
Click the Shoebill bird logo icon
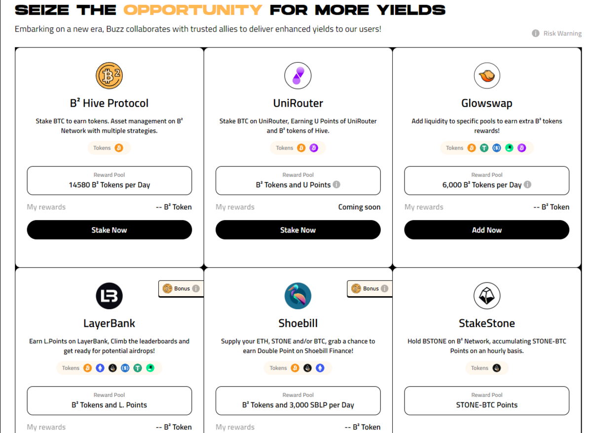click(298, 296)
